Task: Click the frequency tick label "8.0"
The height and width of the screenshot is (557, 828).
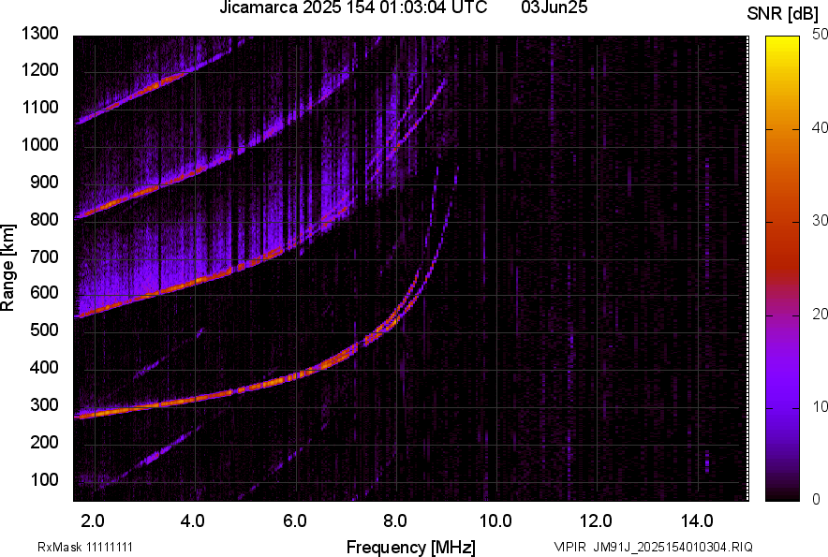Action: coord(394,520)
